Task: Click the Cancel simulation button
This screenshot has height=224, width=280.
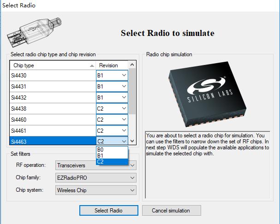Action: pos(172,211)
